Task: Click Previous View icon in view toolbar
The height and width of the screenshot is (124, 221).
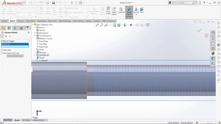Action: click(x=106, y=25)
